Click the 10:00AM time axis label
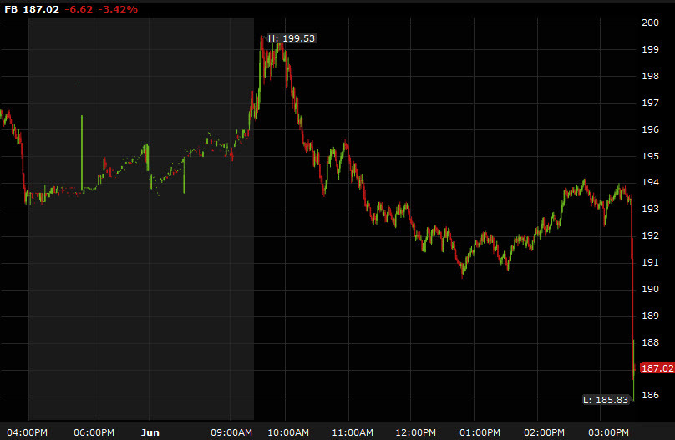 tap(288, 432)
